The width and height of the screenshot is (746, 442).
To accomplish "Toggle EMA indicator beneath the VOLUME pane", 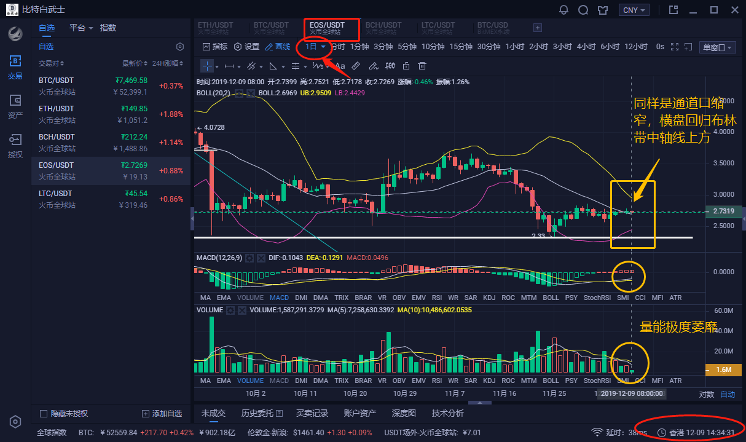I will coord(224,381).
